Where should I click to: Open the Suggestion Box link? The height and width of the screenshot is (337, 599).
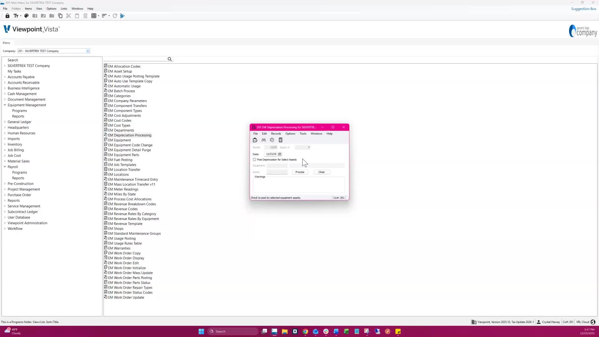coord(583,9)
